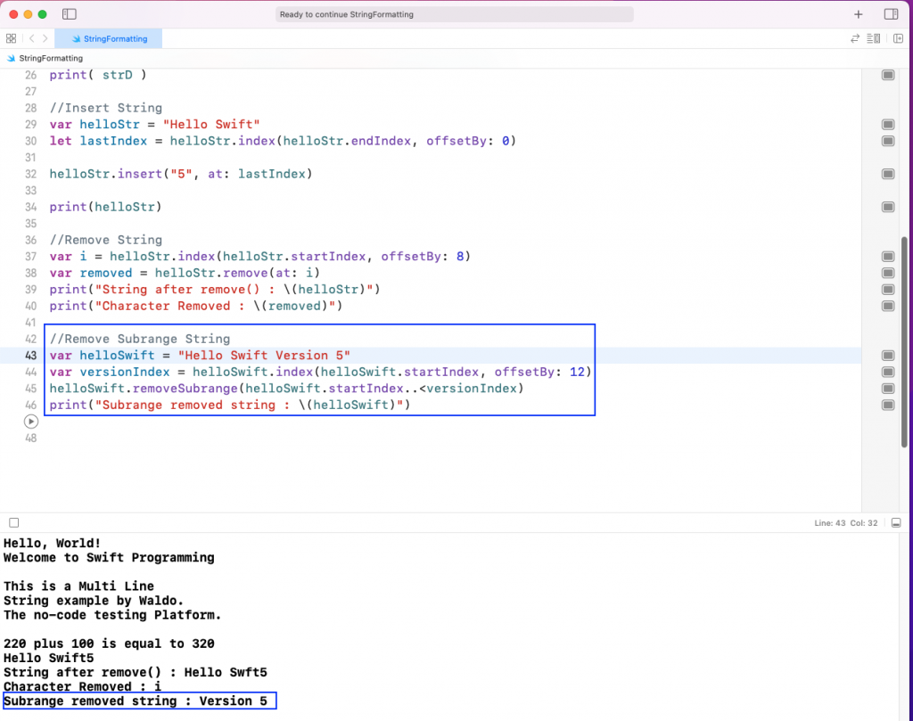
Task: Toggle the checkbox in the console bar
Action: pyautogui.click(x=12, y=523)
